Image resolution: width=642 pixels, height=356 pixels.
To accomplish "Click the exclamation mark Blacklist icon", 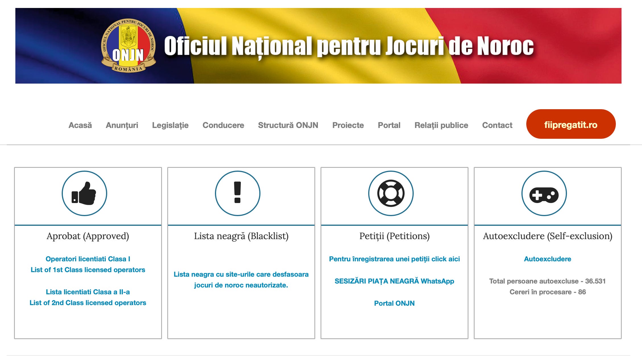I will [x=237, y=193].
